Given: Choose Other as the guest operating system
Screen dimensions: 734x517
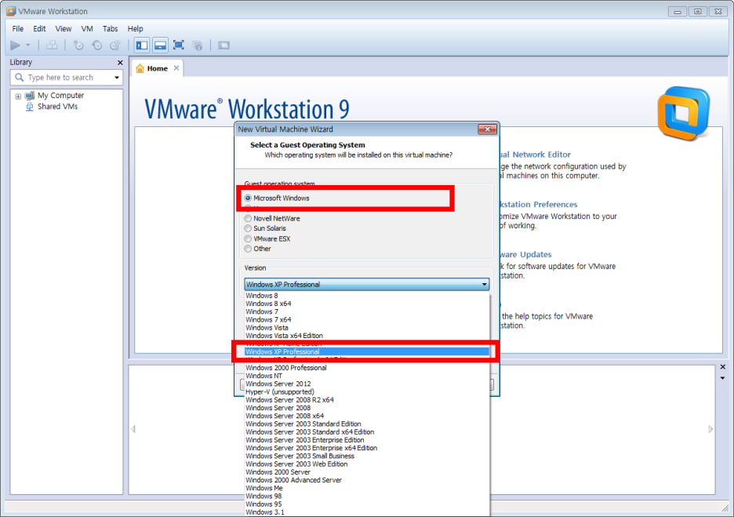Looking at the screenshot, I should (249, 249).
